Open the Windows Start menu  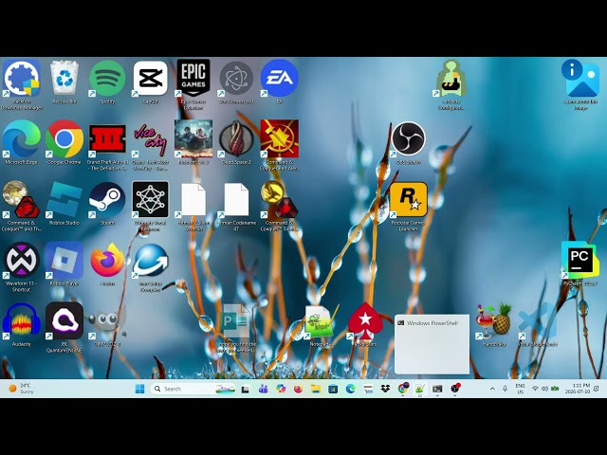[139, 389]
